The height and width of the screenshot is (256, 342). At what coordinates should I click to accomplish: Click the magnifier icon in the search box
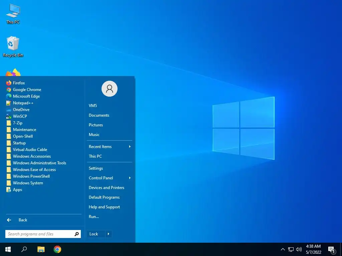tap(76, 234)
